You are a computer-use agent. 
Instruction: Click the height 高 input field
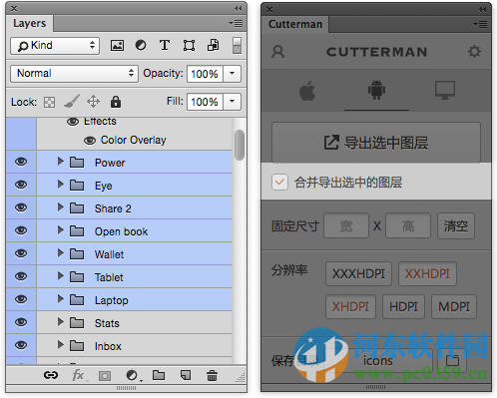click(408, 226)
